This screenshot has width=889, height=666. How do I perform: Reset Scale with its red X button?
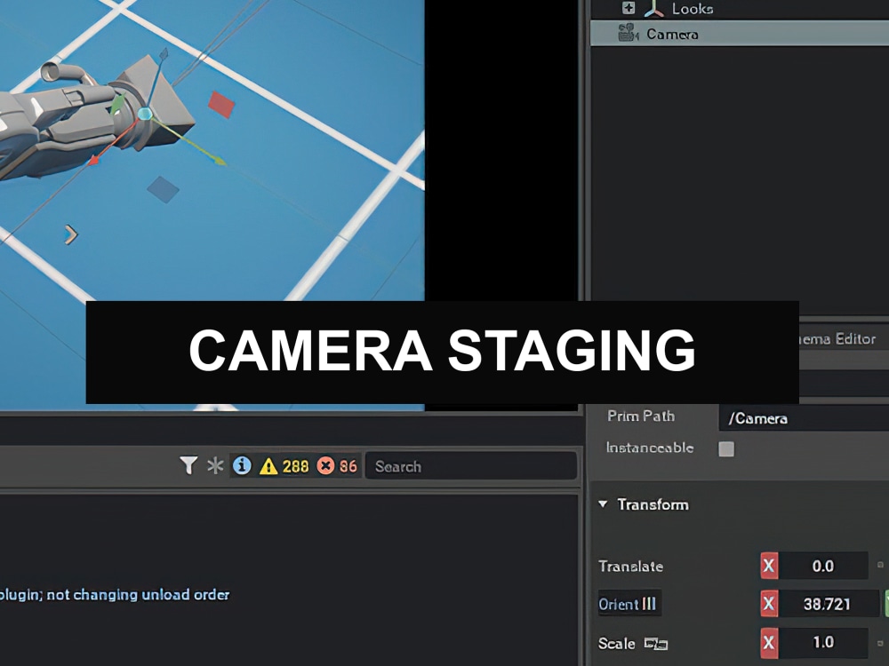pos(770,643)
